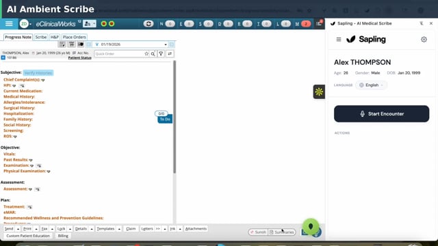Open the L counter badge

coord(286,24)
